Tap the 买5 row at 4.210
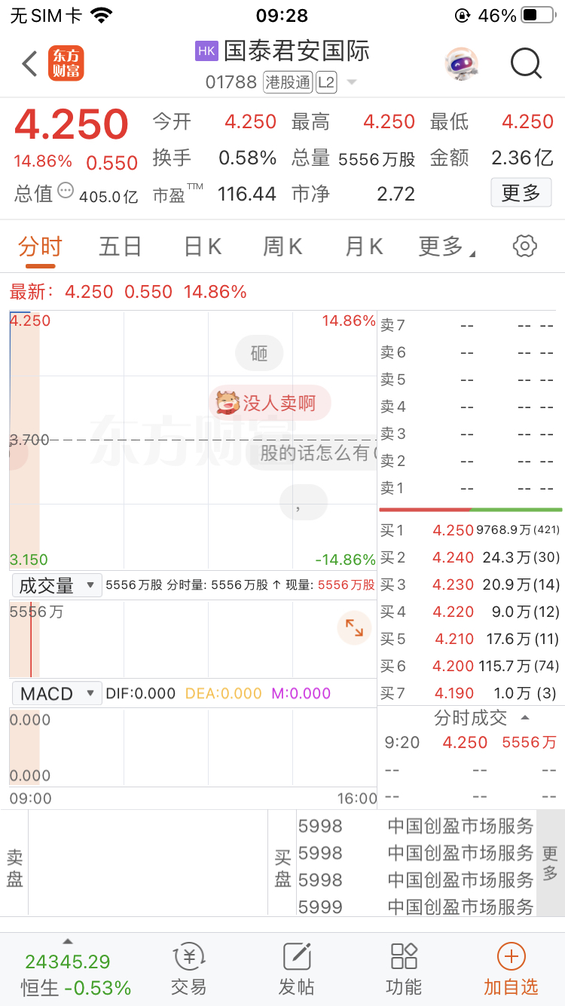The height and width of the screenshot is (1006, 565). pos(471,639)
